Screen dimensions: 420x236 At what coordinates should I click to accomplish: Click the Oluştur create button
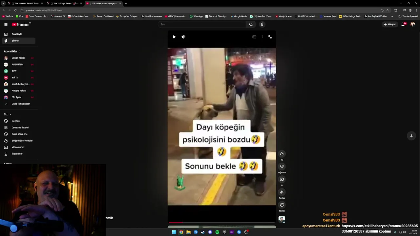tap(390, 24)
